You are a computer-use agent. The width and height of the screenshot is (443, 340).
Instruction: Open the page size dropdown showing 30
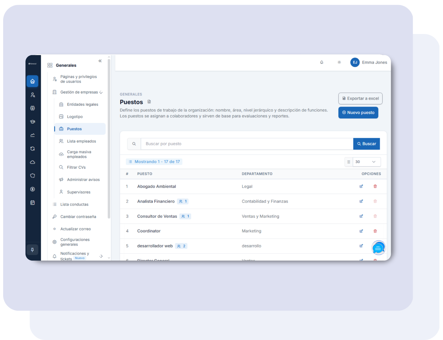(367, 162)
